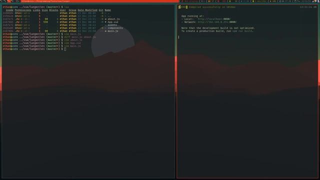The height and width of the screenshot is (180, 320).
Task: Click the 'inode' column header
Action: pos(9,10)
